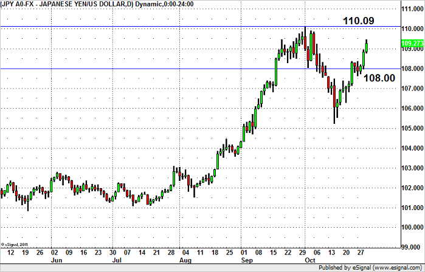The image size is (425, 272).
Task: Click the date label '12' on the time axis
Action: pyautogui.click(x=10, y=253)
